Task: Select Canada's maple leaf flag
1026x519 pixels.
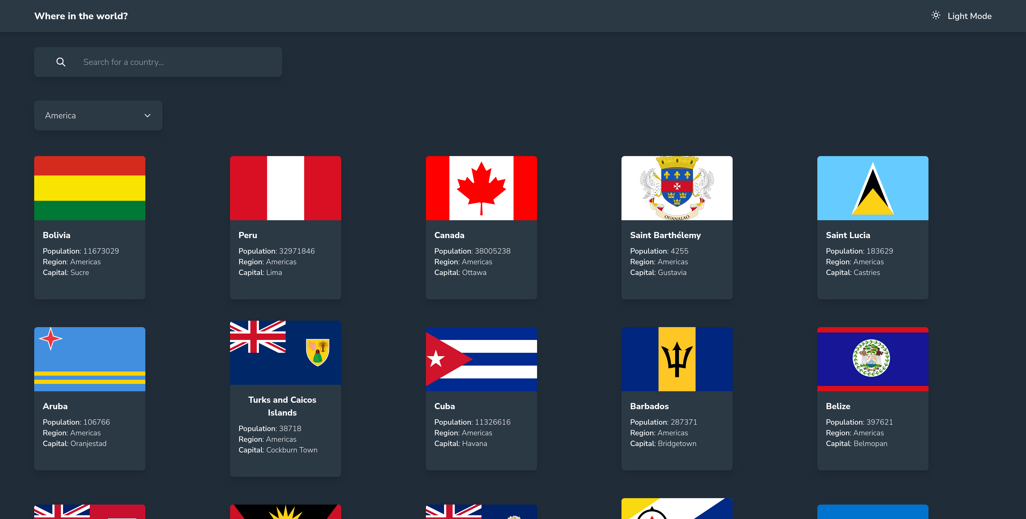Action: click(x=481, y=188)
